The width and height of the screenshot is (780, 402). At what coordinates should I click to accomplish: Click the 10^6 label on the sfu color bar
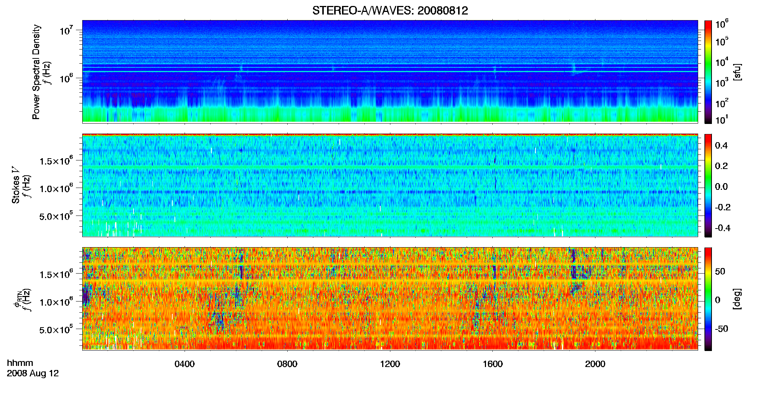[x=722, y=24]
